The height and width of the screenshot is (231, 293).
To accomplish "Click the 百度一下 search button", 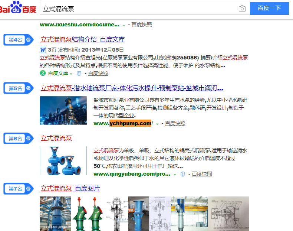I will coord(269,8).
